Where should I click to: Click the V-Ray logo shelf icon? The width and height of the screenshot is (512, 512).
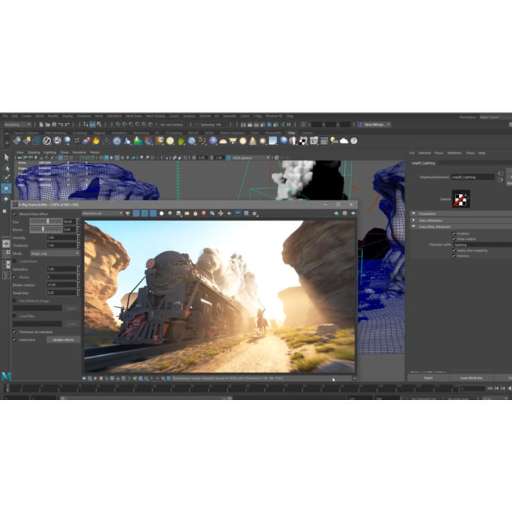coord(47,141)
